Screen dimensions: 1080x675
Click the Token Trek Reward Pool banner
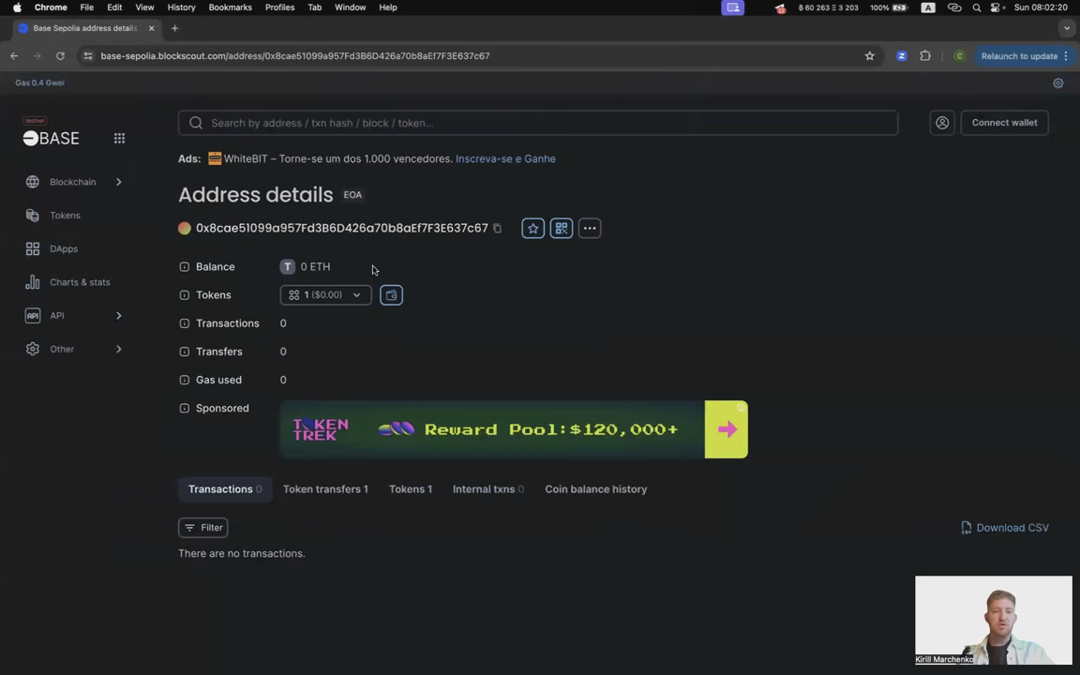point(514,429)
